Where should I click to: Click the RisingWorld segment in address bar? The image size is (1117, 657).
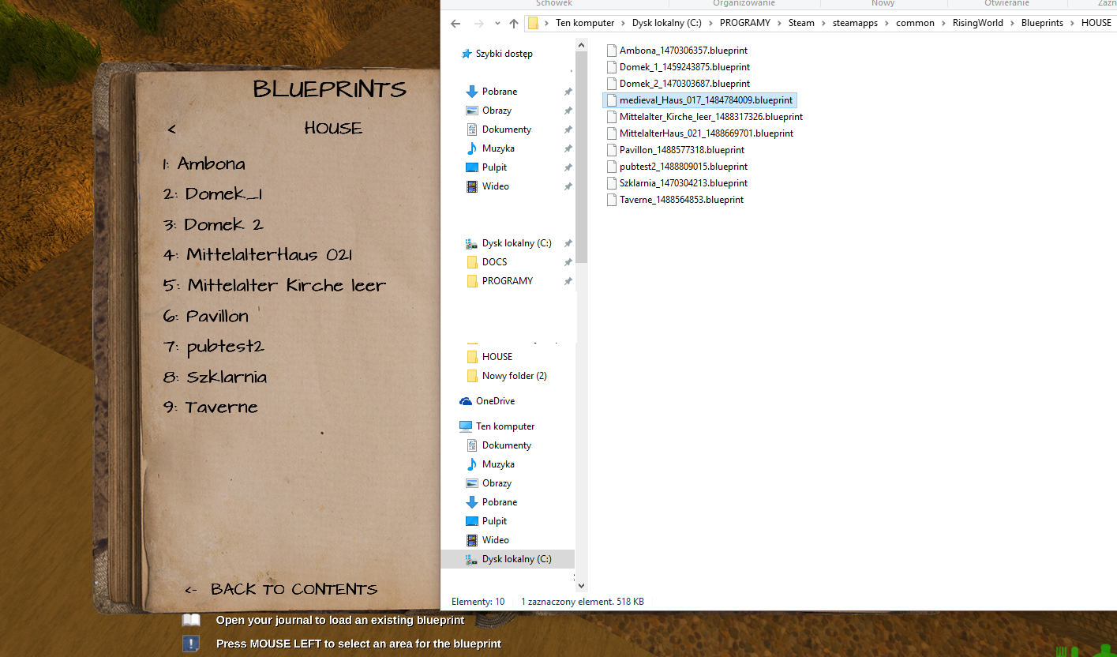coord(977,23)
